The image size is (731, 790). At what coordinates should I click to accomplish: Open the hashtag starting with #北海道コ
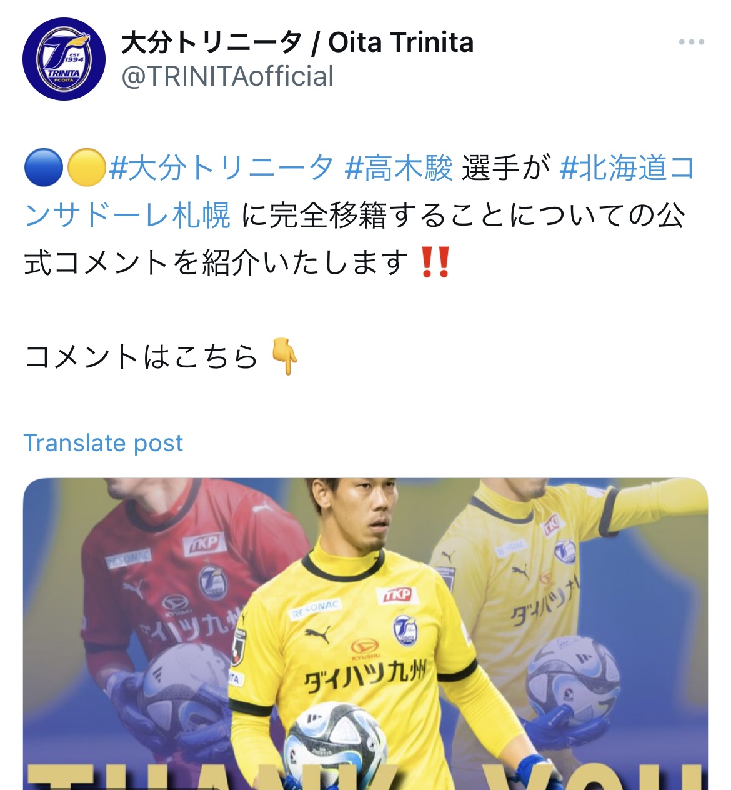pyautogui.click(x=627, y=168)
